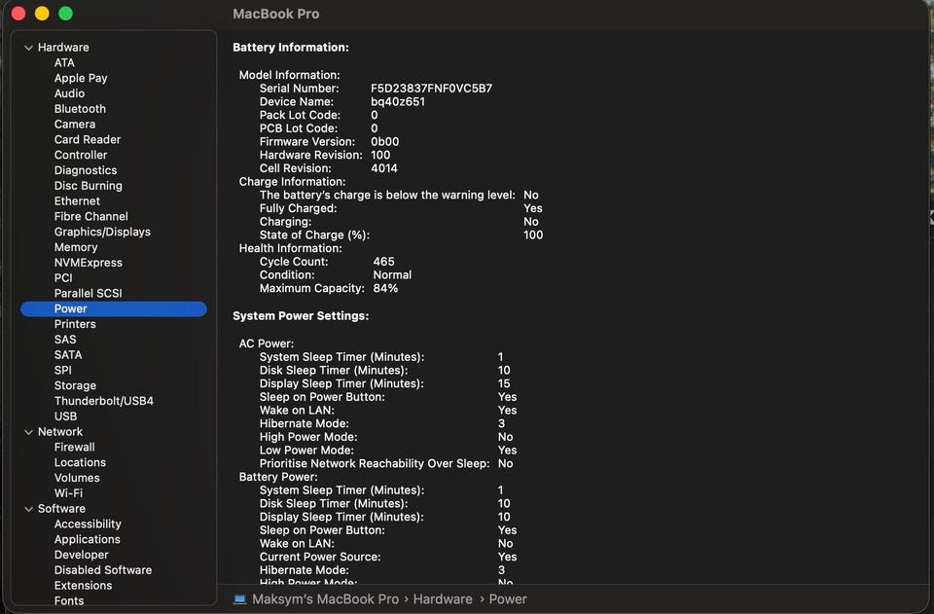This screenshot has width=934, height=614.
Task: Select Thunderbolt/USB4 in the sidebar
Action: [x=104, y=402]
